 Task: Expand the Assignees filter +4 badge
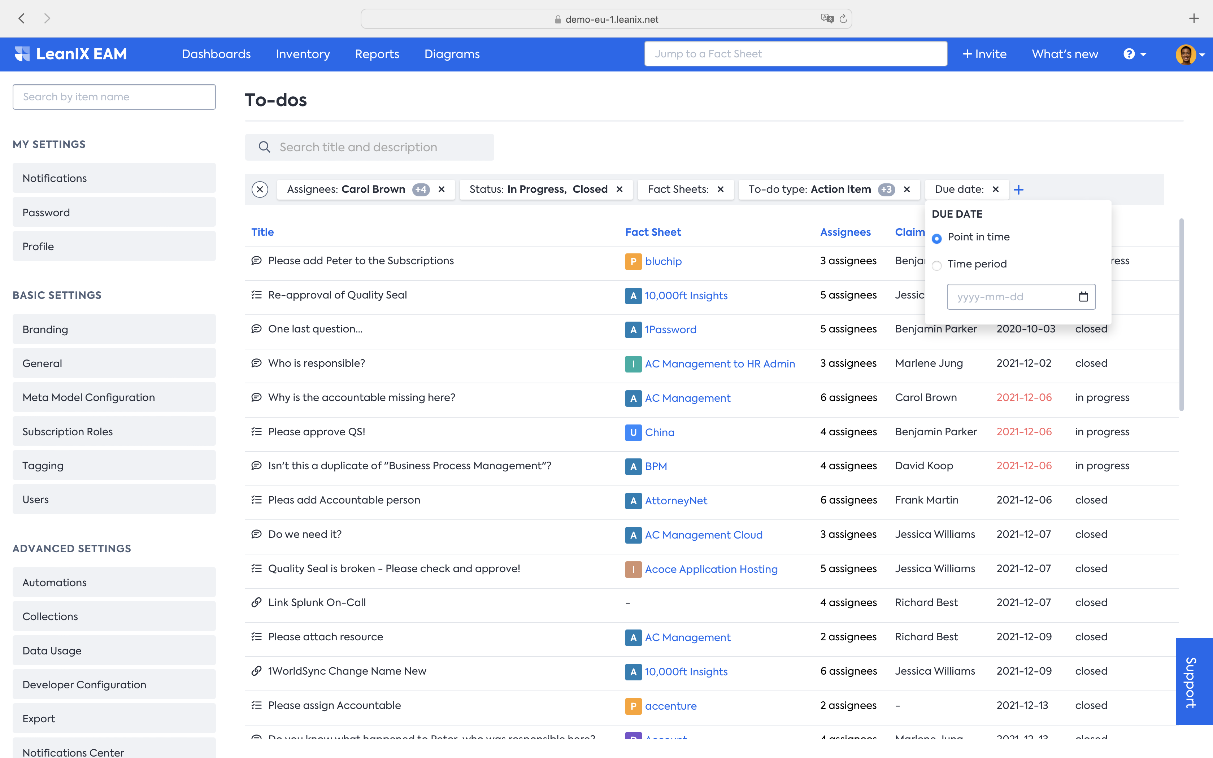pyautogui.click(x=421, y=189)
